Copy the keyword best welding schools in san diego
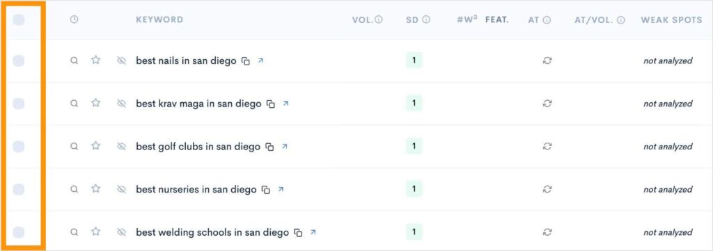 click(298, 233)
